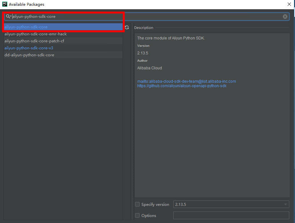Screen dimensions: 295x223
Task: Clear the search field text
Action: [285, 17]
